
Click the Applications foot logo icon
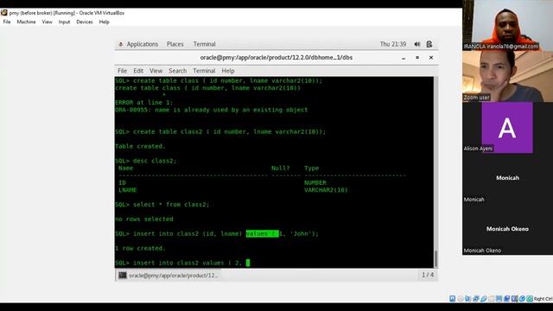point(121,44)
